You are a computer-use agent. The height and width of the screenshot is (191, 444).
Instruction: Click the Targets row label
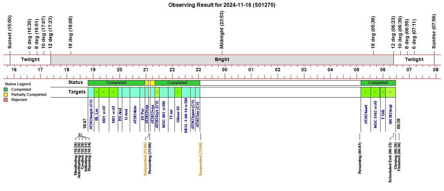point(77,92)
